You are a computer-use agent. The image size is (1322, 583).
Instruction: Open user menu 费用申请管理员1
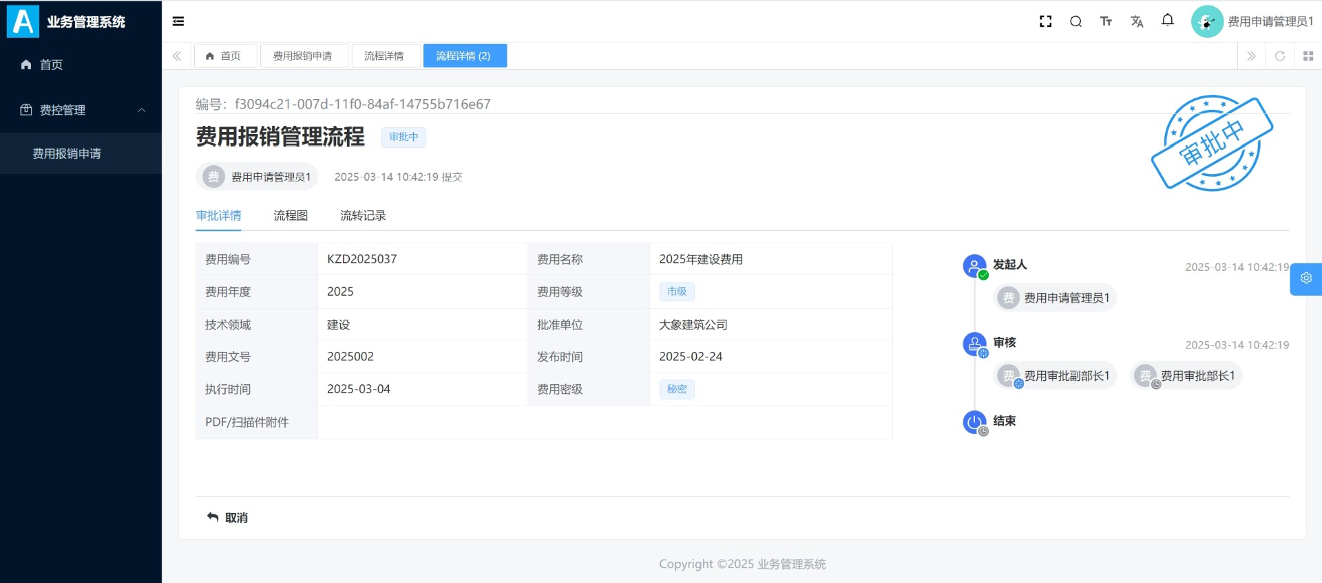[x=1253, y=21]
